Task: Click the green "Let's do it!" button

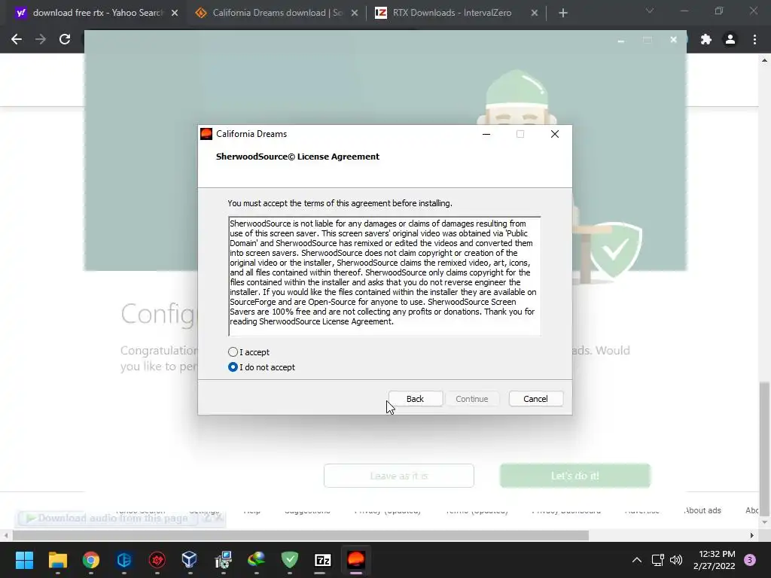Action: tap(574, 476)
